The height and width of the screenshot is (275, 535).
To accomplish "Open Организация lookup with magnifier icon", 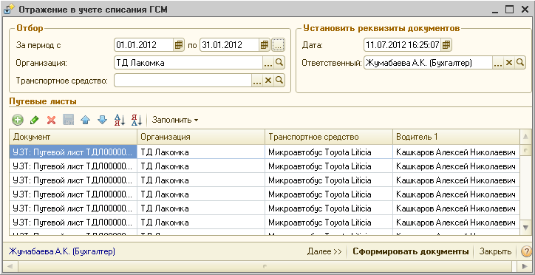I will 279,63.
